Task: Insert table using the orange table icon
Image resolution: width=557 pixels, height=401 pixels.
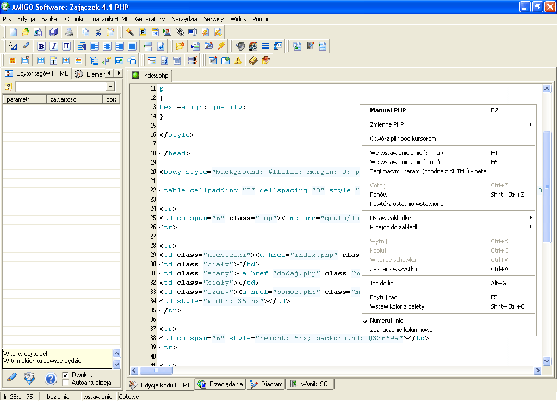Action: coord(13,60)
